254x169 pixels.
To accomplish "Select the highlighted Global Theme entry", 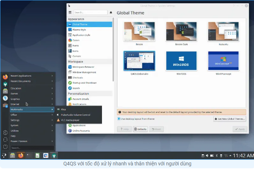I will [89, 24].
